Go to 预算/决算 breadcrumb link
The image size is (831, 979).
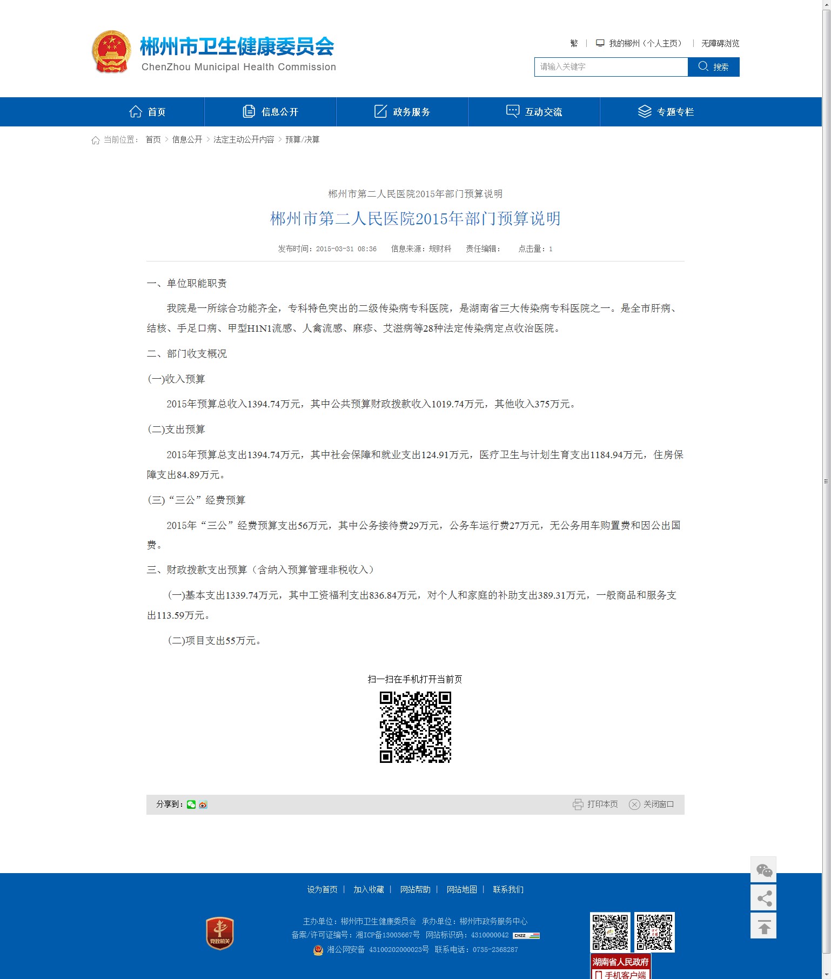[303, 139]
